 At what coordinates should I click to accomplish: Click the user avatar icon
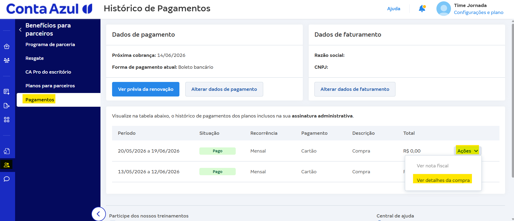(x=443, y=9)
